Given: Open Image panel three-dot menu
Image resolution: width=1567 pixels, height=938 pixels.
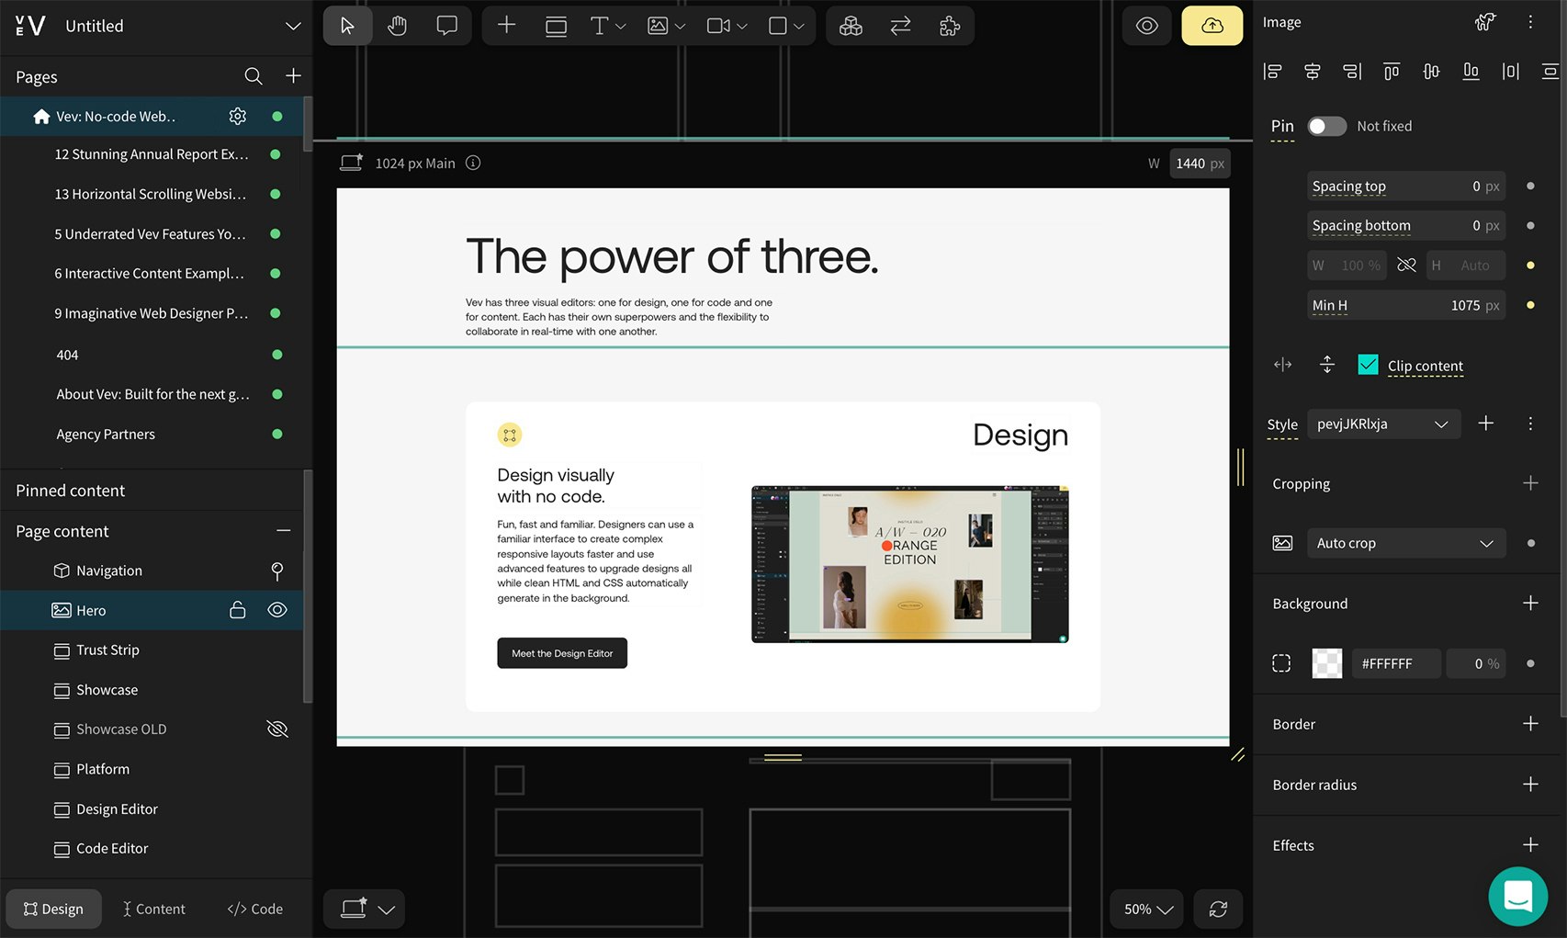Looking at the screenshot, I should click(x=1530, y=22).
